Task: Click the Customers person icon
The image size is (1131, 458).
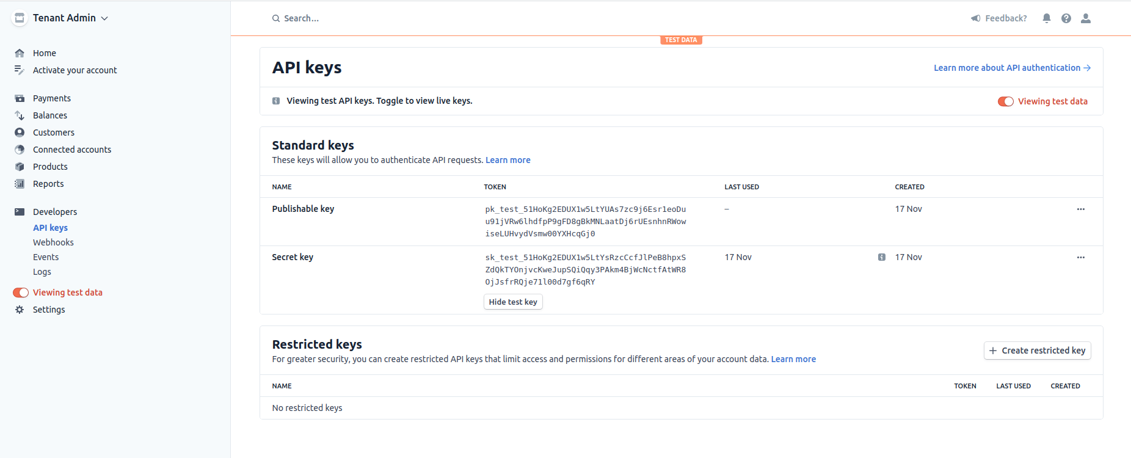Action: (x=20, y=133)
